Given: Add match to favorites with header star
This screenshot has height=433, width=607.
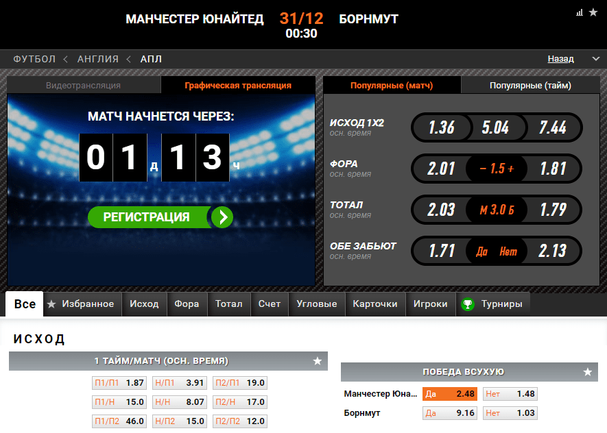Looking at the screenshot, I should coord(593,12).
